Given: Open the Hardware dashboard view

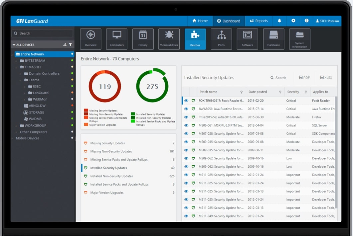Looking at the screenshot, I should 273,39.
